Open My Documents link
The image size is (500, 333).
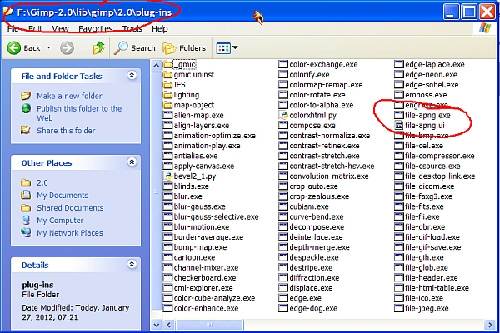(62, 196)
